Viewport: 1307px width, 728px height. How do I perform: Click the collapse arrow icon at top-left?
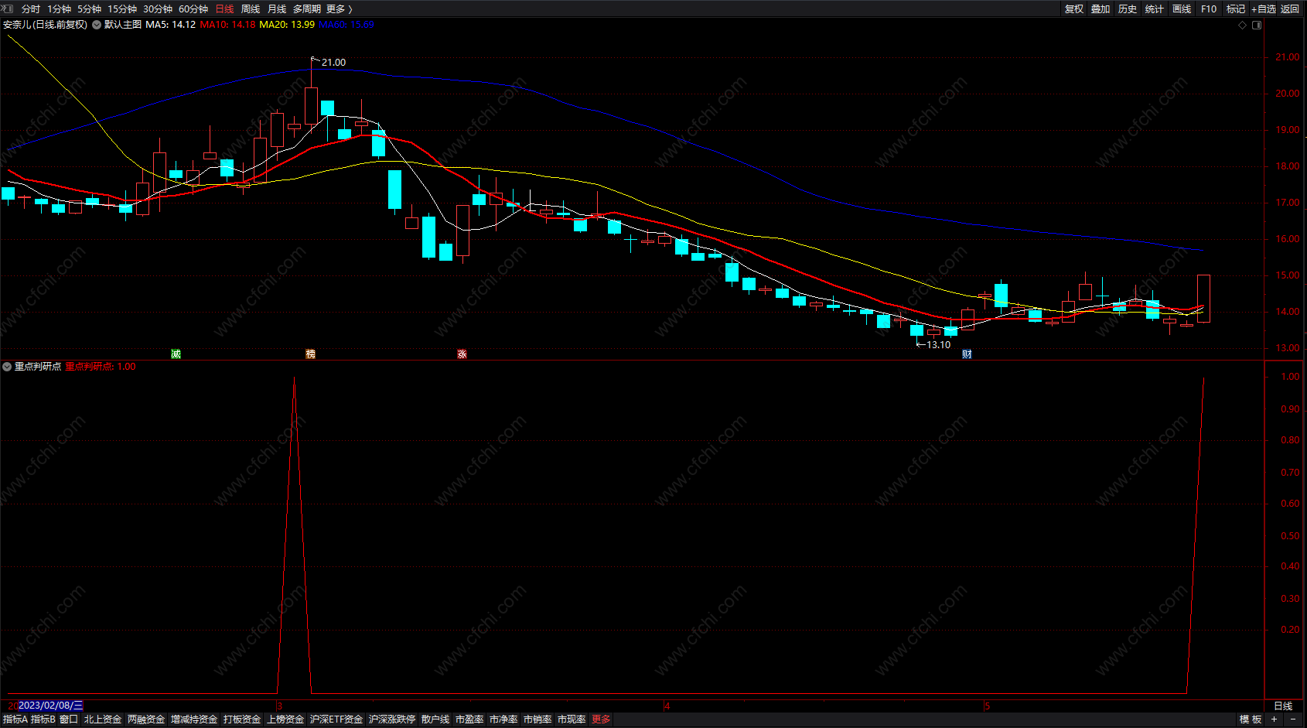pos(8,9)
